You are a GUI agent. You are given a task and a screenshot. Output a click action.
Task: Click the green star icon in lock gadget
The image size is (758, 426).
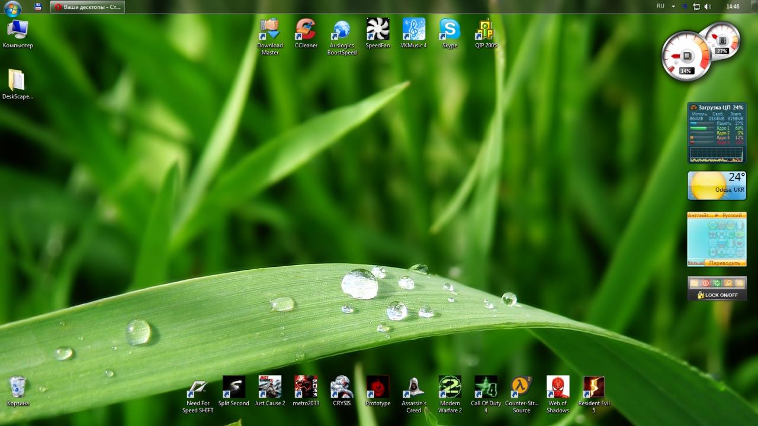pyautogui.click(x=717, y=283)
